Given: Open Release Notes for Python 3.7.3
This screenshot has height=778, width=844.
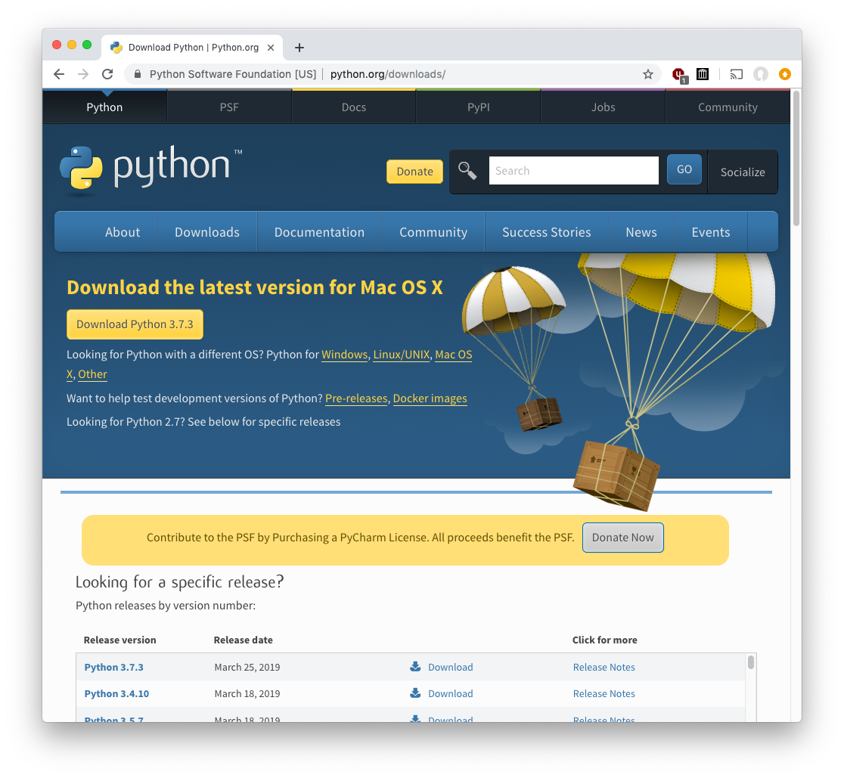Looking at the screenshot, I should (x=604, y=667).
